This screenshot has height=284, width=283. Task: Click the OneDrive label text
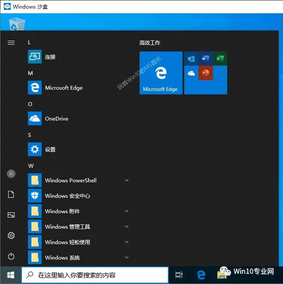57,119
